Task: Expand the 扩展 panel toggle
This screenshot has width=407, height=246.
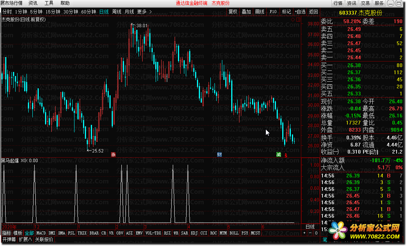Action: (25, 239)
